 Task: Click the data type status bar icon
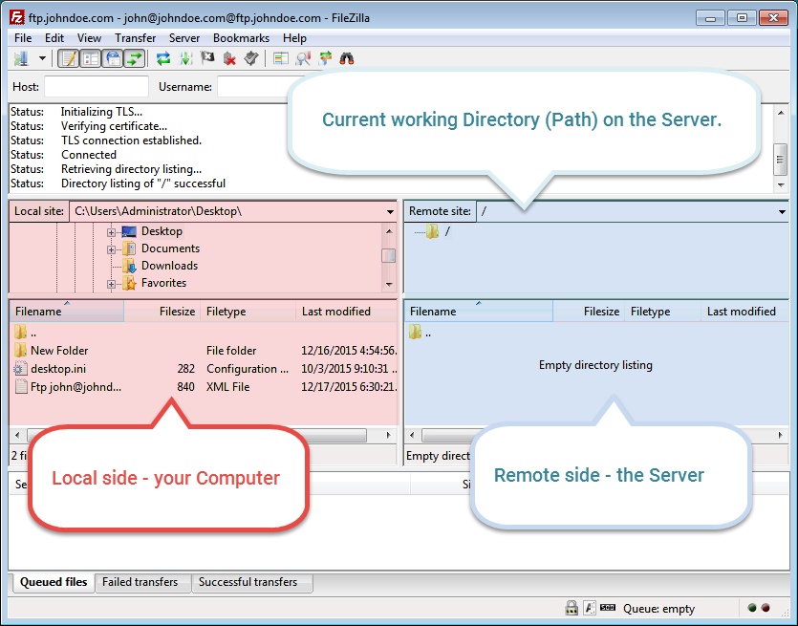tap(590, 608)
